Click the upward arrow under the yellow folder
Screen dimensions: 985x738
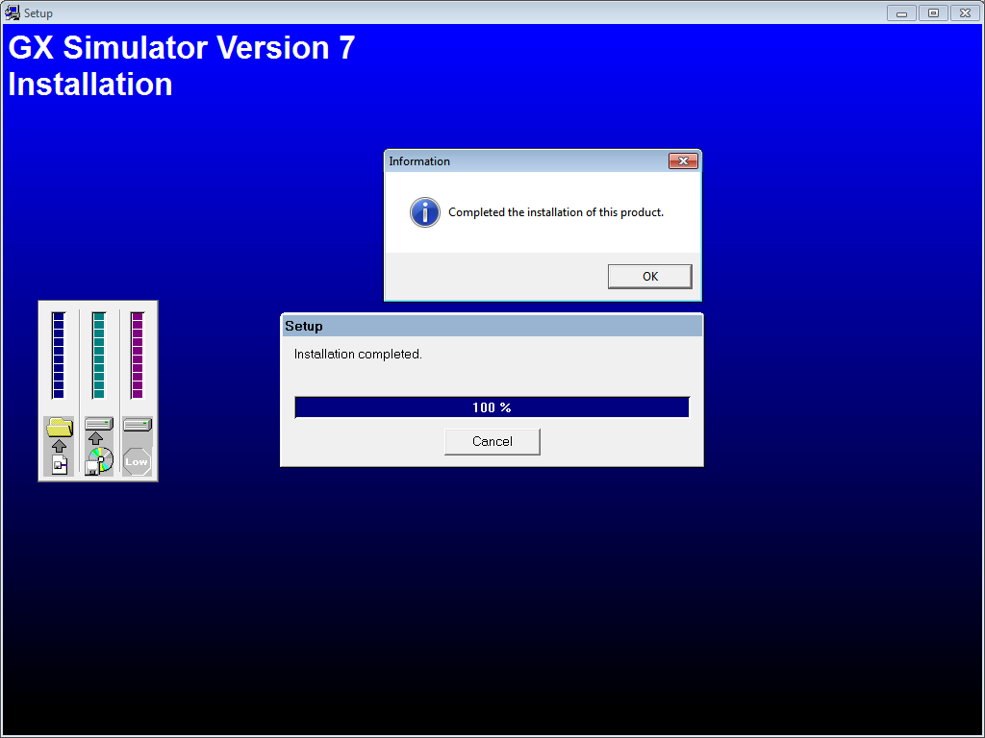(58, 444)
